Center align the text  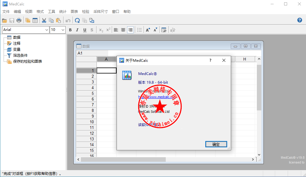123,30
